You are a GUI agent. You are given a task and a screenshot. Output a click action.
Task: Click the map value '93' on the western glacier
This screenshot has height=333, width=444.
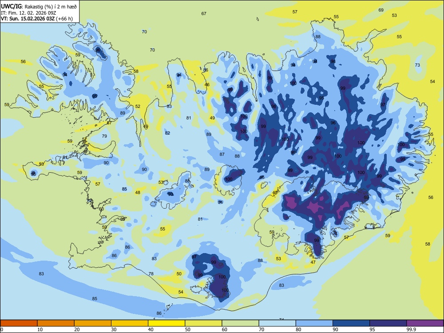coord(170,194)
